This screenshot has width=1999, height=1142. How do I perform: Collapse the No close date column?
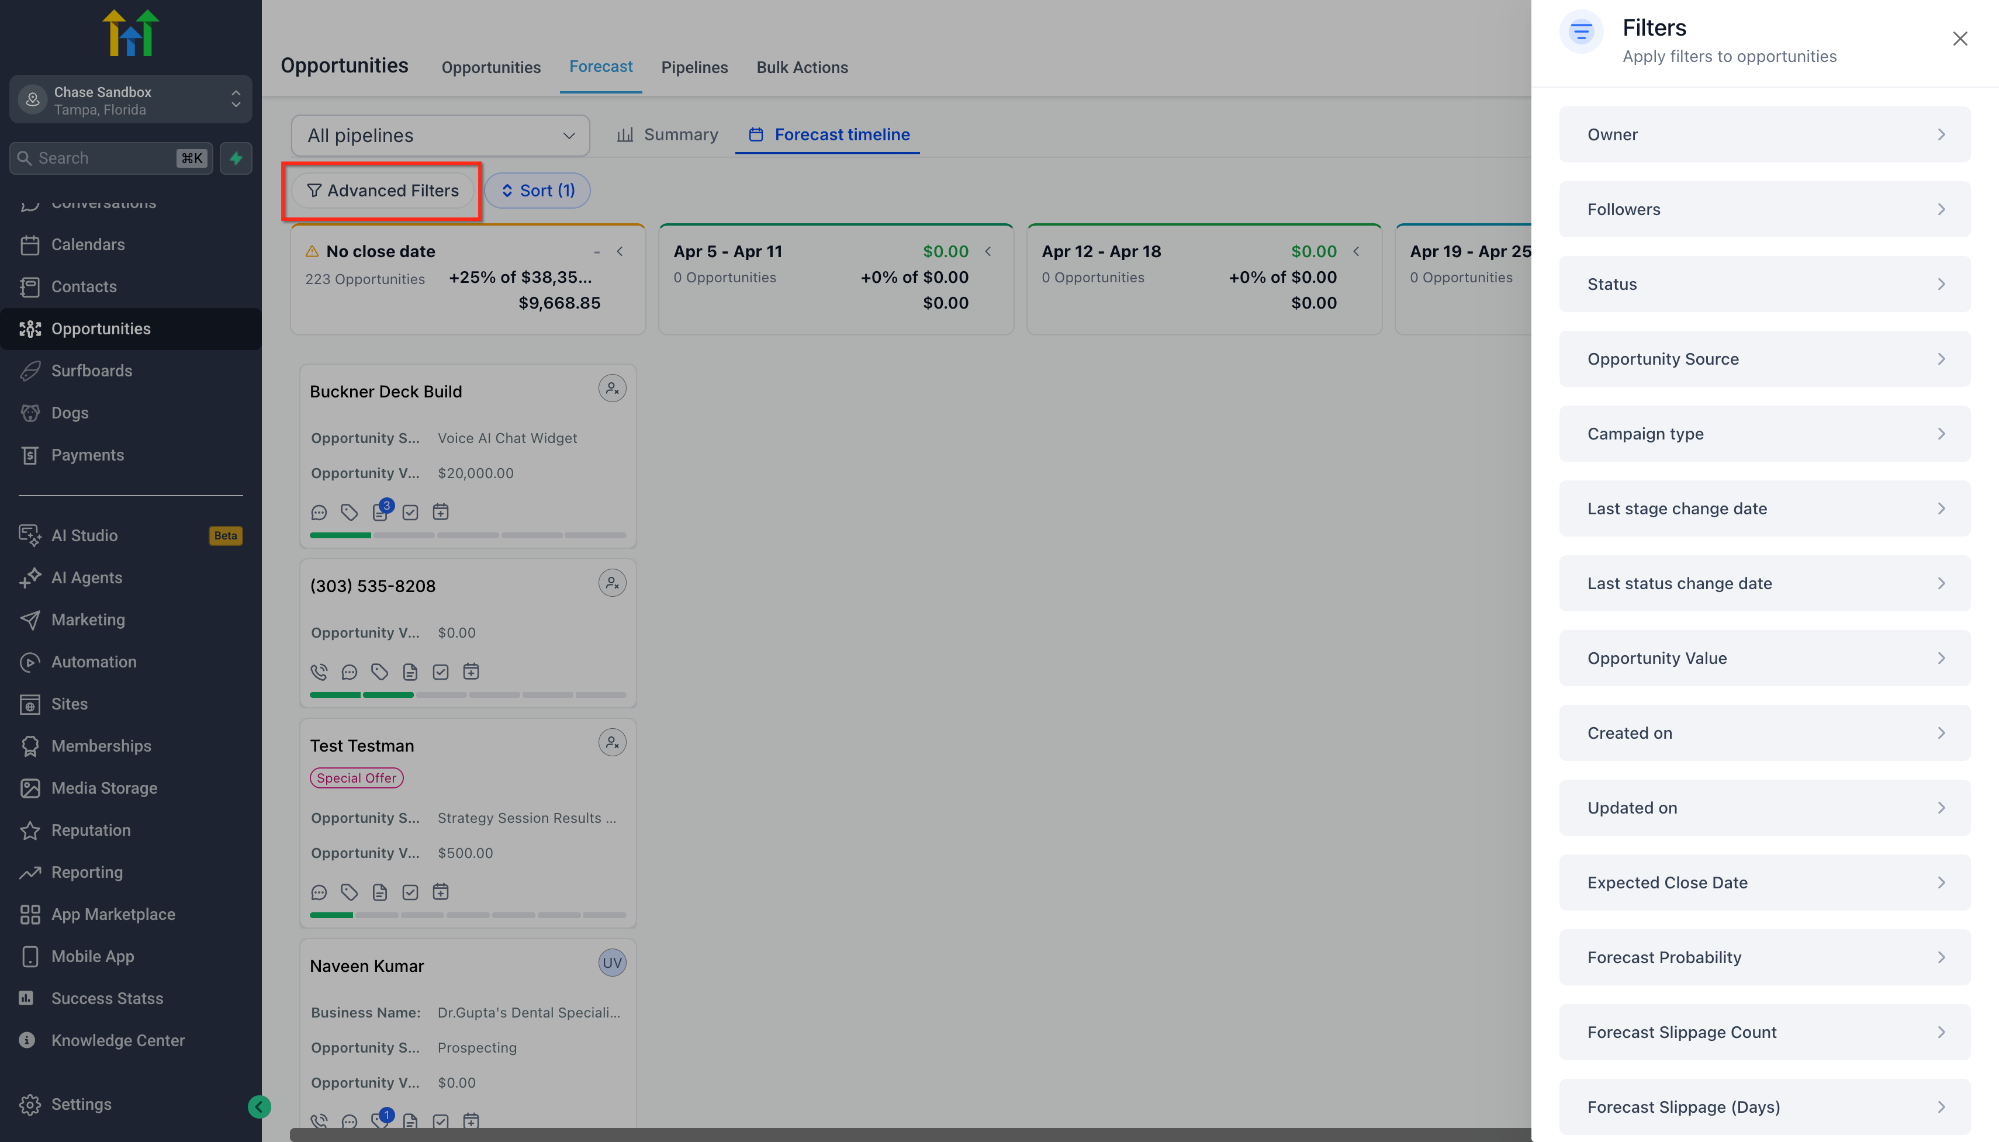(620, 252)
